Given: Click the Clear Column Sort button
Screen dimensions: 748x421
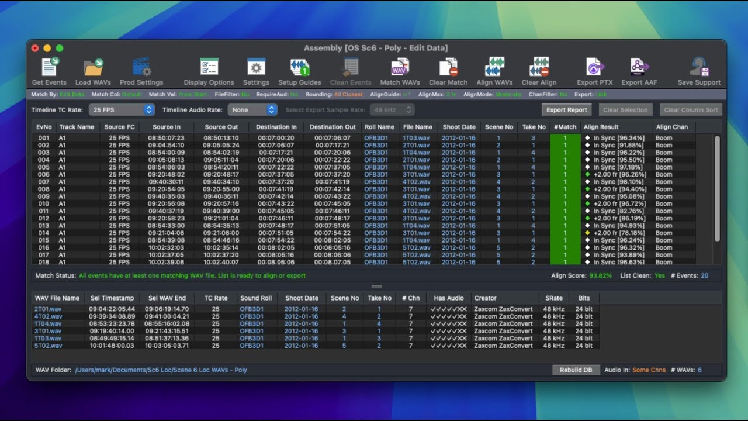Looking at the screenshot, I should [x=692, y=109].
